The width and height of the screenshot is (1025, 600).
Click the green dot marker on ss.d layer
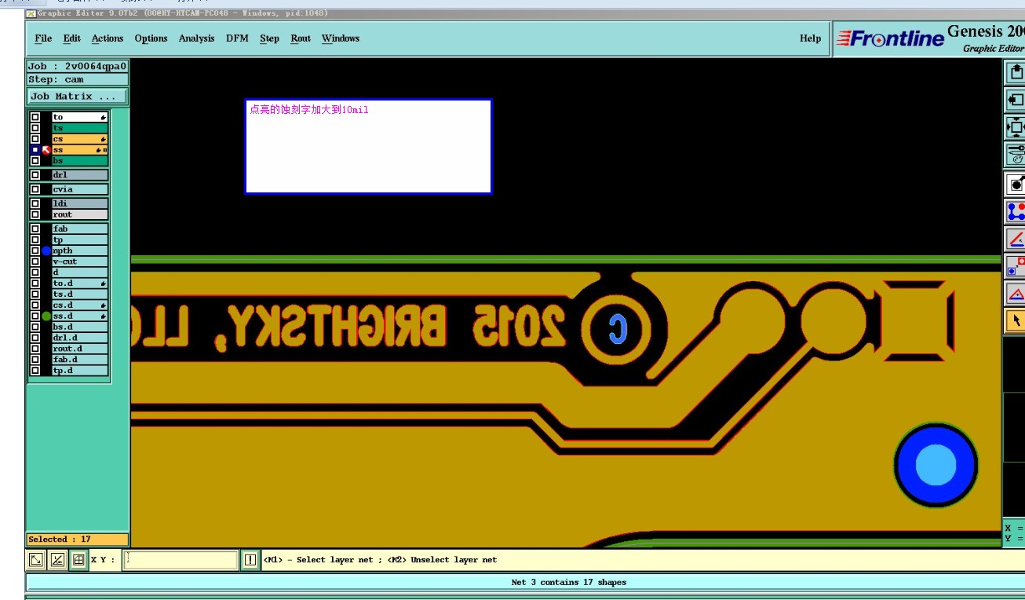click(46, 316)
